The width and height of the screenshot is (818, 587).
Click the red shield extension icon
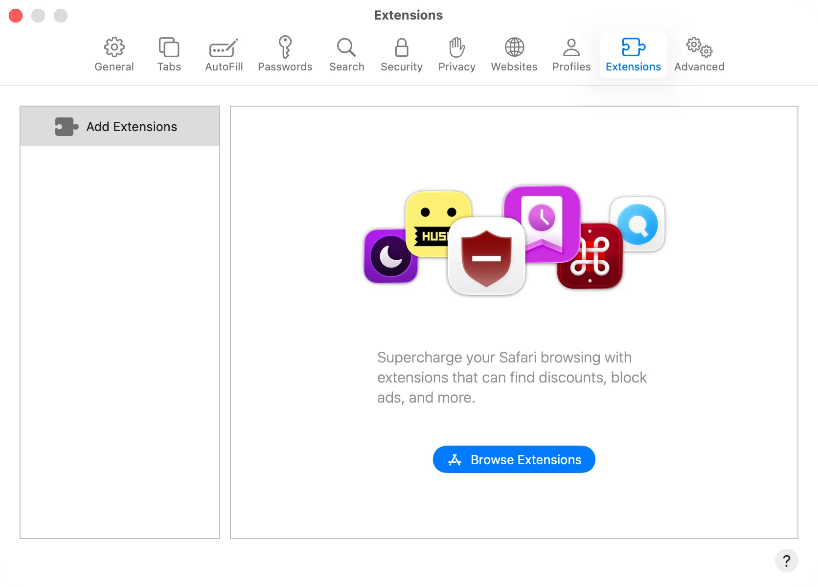pos(486,256)
